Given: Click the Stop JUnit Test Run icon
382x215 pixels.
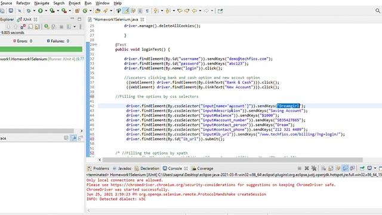Looking at the screenshot, I should coord(61,26).
